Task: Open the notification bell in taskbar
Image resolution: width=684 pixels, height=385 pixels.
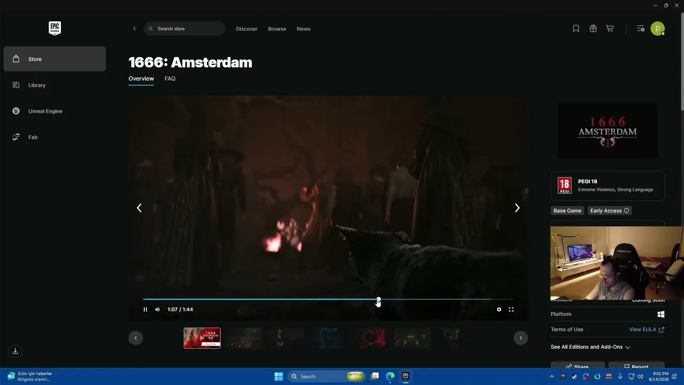Action: click(x=675, y=376)
